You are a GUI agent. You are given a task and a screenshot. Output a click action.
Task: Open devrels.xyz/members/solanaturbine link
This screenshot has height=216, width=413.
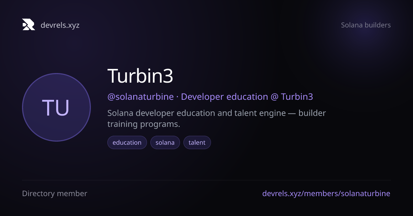pos(326,193)
